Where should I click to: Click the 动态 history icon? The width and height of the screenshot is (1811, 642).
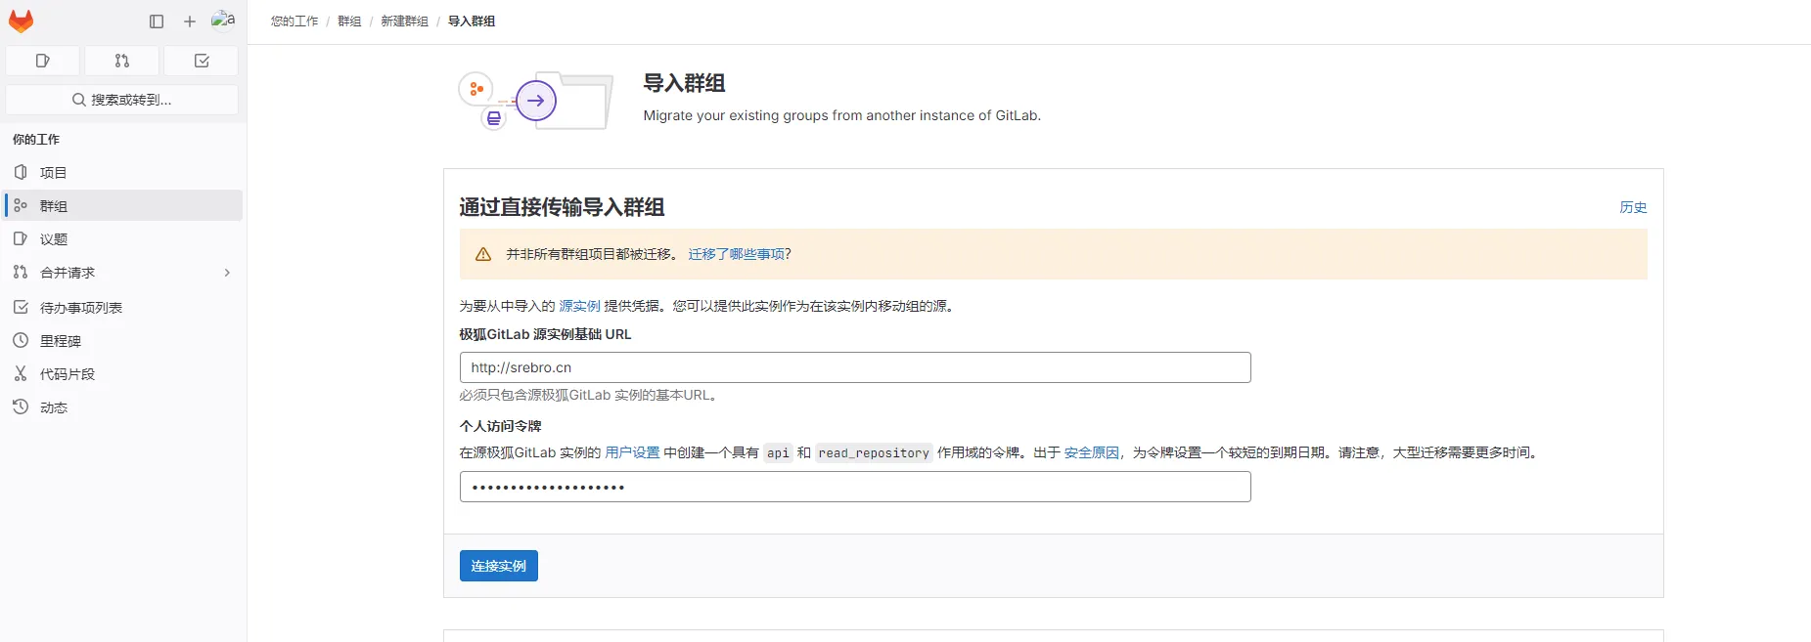tap(21, 407)
